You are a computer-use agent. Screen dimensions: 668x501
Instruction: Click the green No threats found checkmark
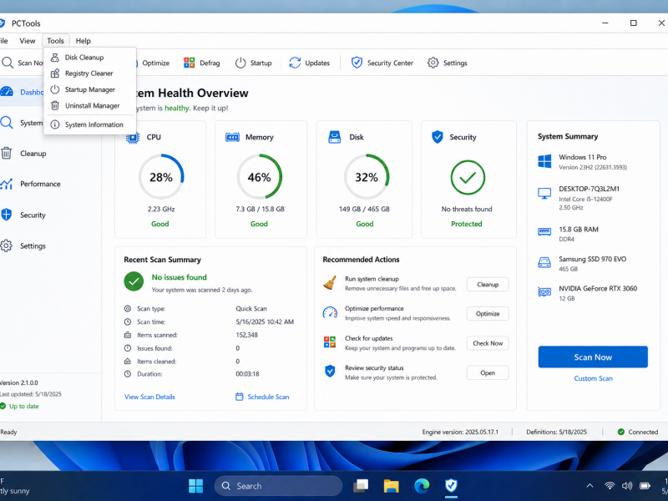pyautogui.click(x=468, y=177)
